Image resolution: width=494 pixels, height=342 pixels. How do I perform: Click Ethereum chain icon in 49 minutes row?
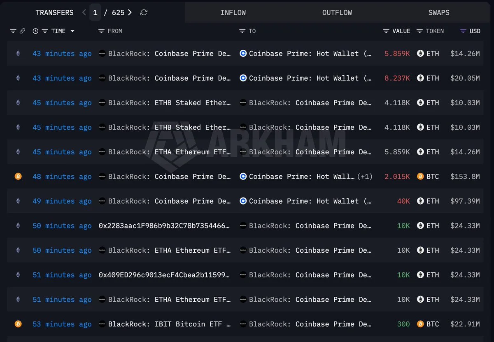pyautogui.click(x=18, y=201)
